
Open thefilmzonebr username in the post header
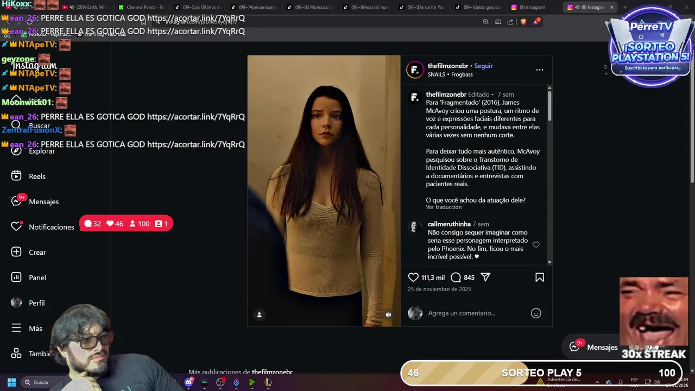447,66
